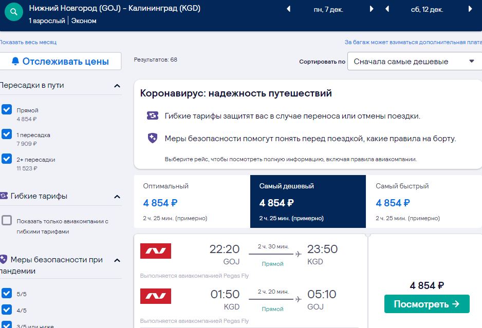
Task: Click Гибкие тарифы sidebar icon
Action: (x=4, y=196)
